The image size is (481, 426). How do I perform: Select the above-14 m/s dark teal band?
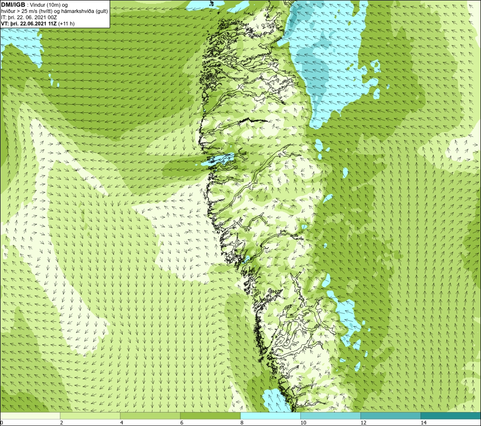tap(451, 416)
